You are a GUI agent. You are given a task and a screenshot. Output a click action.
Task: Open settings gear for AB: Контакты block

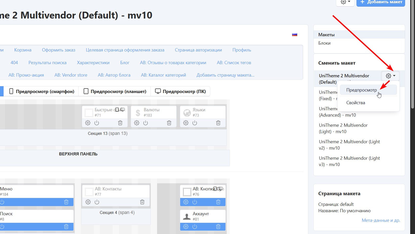(x=88, y=202)
